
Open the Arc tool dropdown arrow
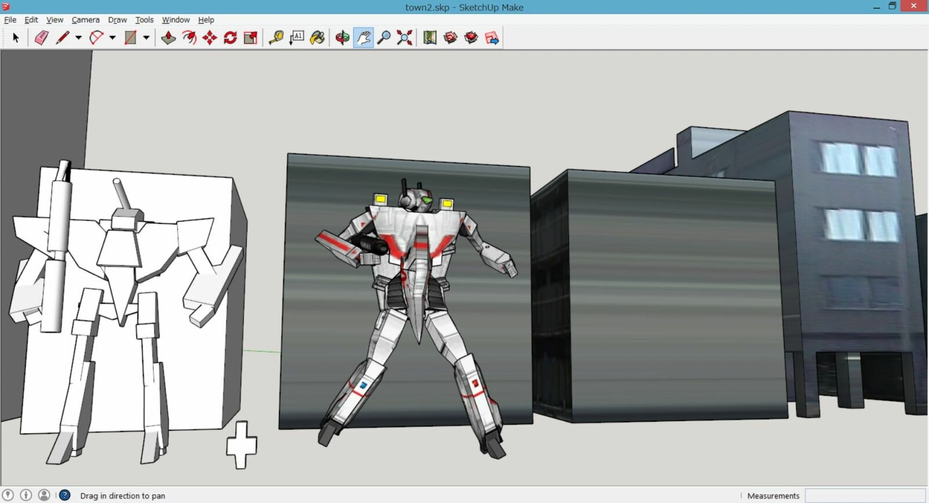click(112, 38)
